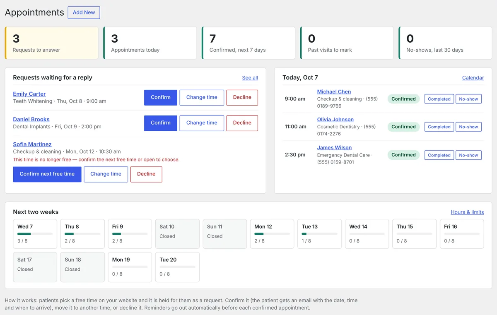Change time for Daniel Brooks' request
Viewport: 497px width, 315px height.
coord(202,123)
